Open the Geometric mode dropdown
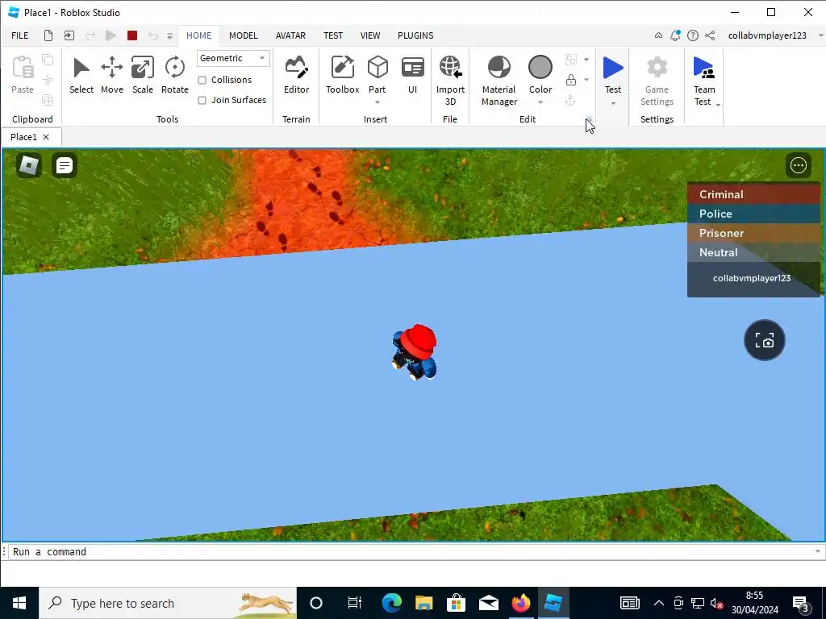 click(233, 58)
